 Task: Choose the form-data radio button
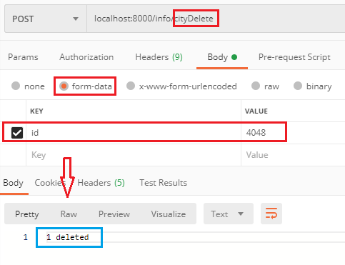(x=64, y=86)
